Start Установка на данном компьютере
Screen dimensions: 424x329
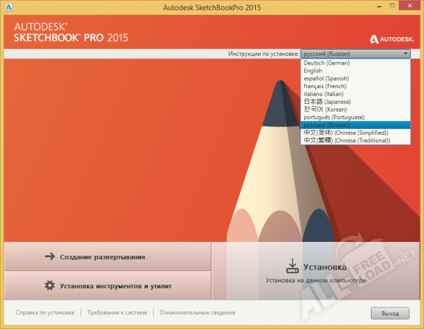coord(315,271)
